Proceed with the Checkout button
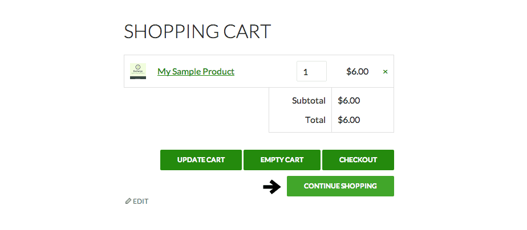The height and width of the screenshot is (230, 527). tap(358, 160)
